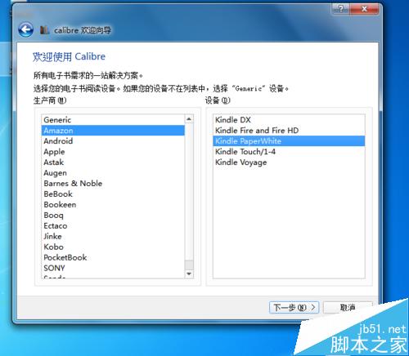
Task: Select Amazon manufacturer
Action: (x=113, y=131)
